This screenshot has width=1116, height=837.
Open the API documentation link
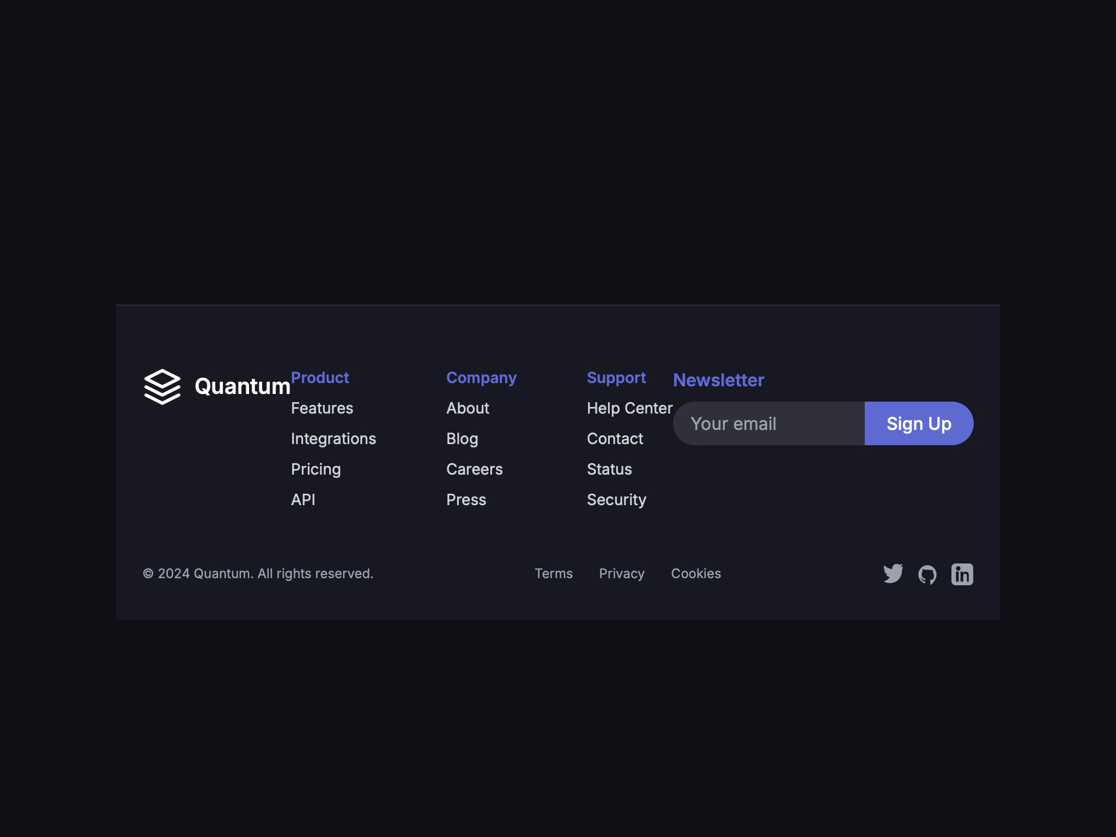pos(302,499)
